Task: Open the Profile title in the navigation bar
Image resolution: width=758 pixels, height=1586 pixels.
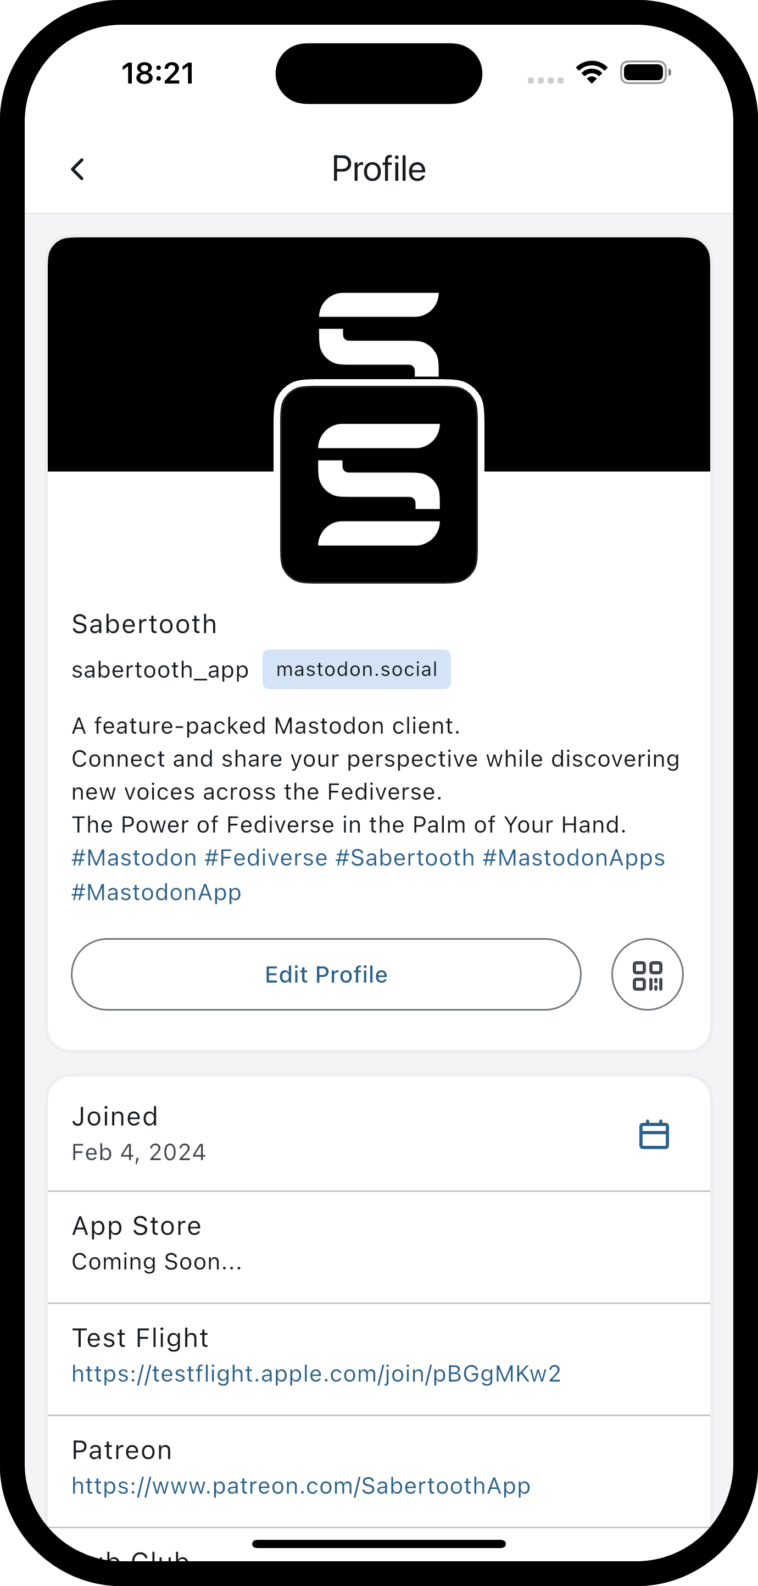Action: tap(379, 168)
